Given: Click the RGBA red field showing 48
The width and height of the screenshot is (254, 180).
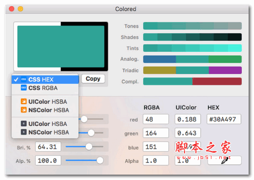Looking at the screenshot, I should click(x=156, y=119).
